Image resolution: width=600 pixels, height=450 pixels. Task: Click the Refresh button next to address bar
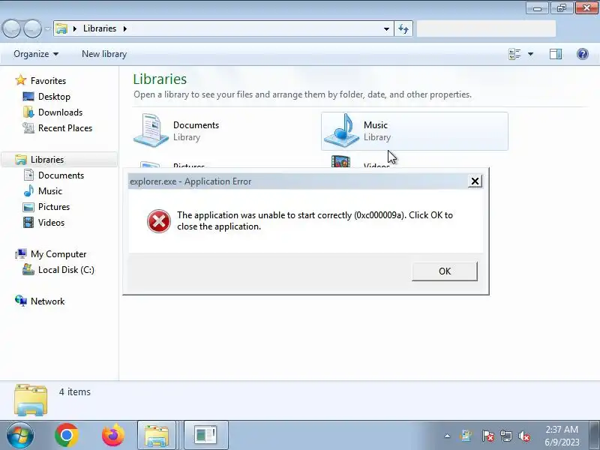(403, 28)
